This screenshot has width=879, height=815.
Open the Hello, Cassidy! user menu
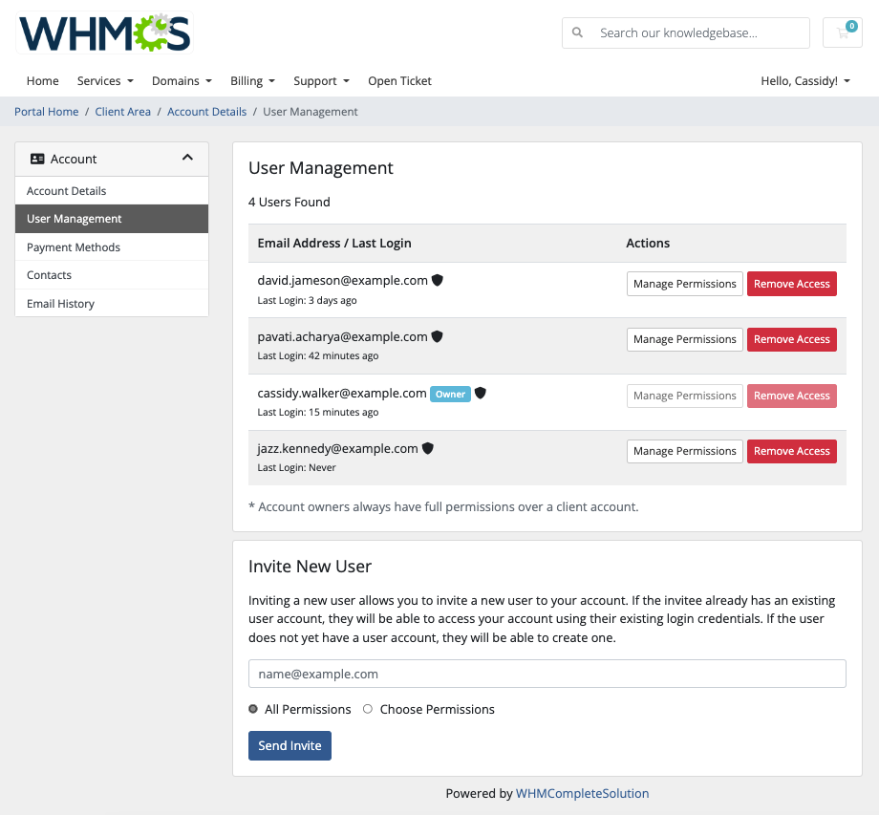coord(805,80)
